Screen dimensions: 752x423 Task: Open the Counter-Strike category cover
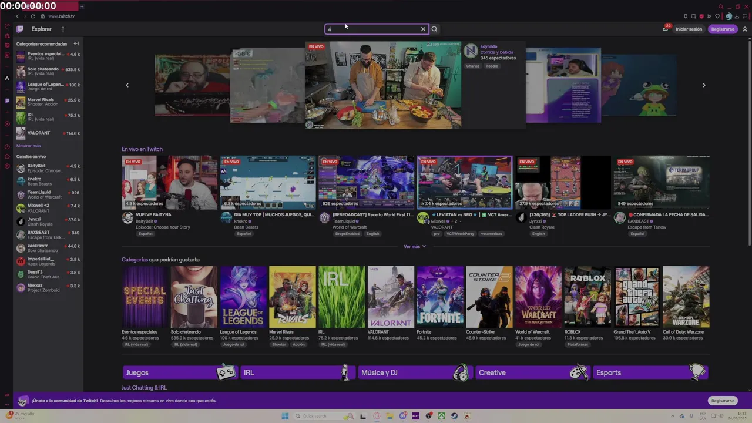pyautogui.click(x=489, y=297)
